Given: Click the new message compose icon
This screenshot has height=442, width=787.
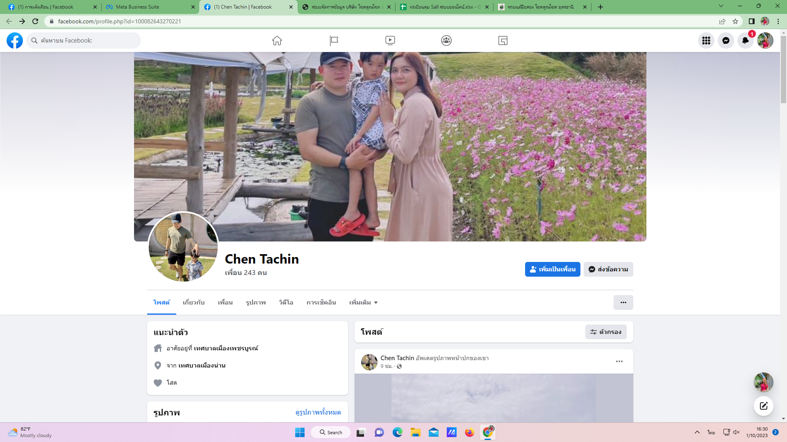Looking at the screenshot, I should (764, 406).
